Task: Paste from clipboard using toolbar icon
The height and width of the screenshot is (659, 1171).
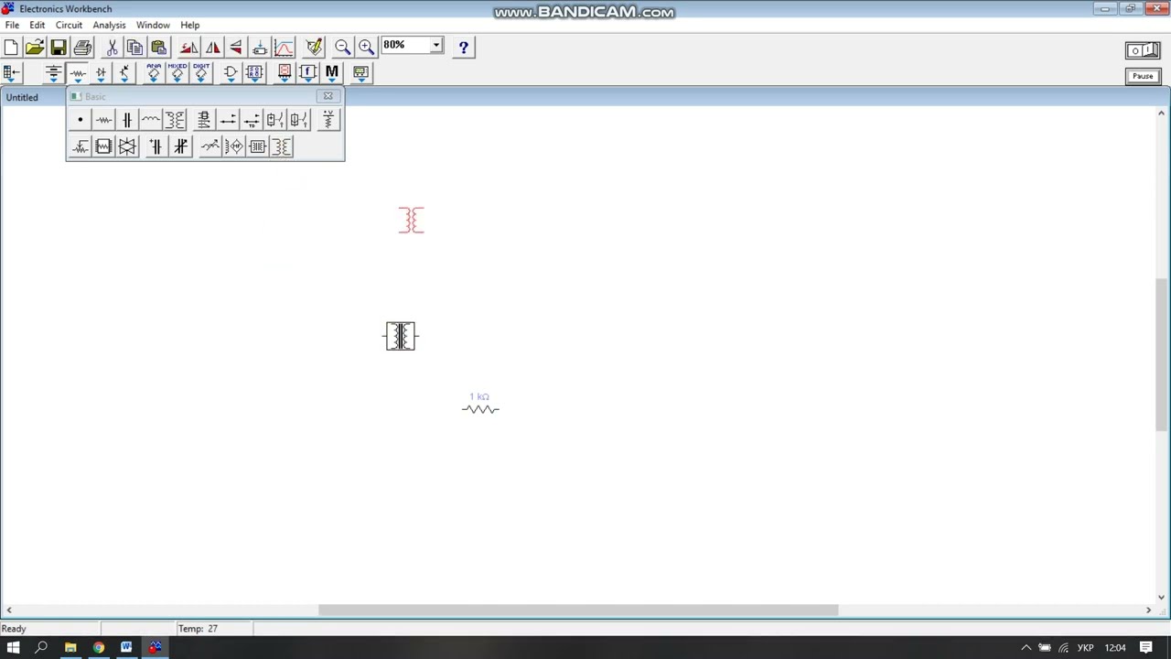Action: click(x=158, y=47)
